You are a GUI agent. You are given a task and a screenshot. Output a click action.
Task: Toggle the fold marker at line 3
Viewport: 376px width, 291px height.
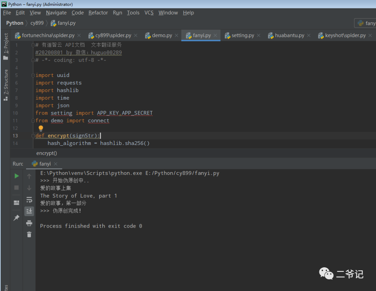point(33,60)
